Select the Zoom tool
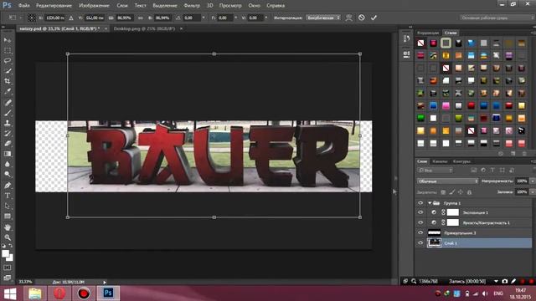 pyautogui.click(x=8, y=237)
